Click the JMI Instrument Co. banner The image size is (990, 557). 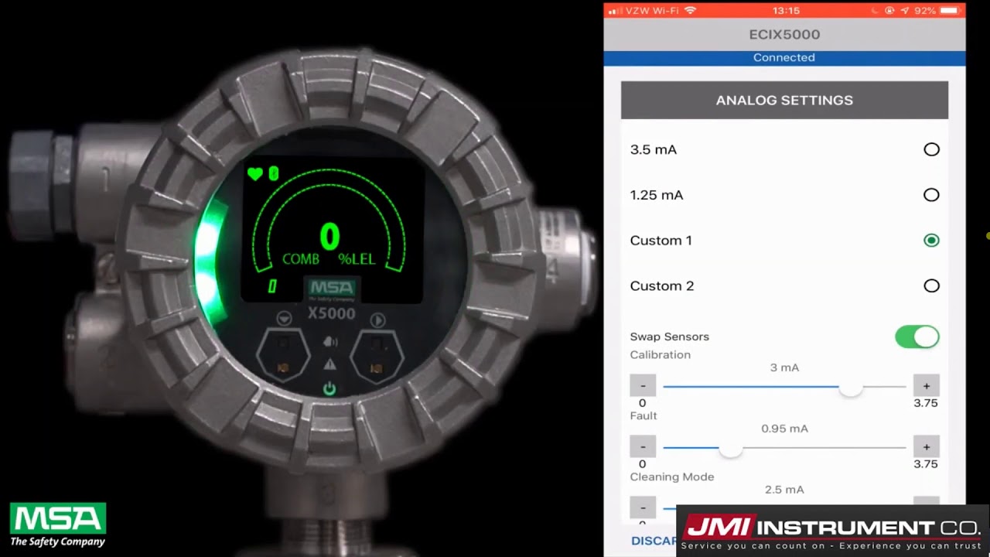tap(833, 531)
